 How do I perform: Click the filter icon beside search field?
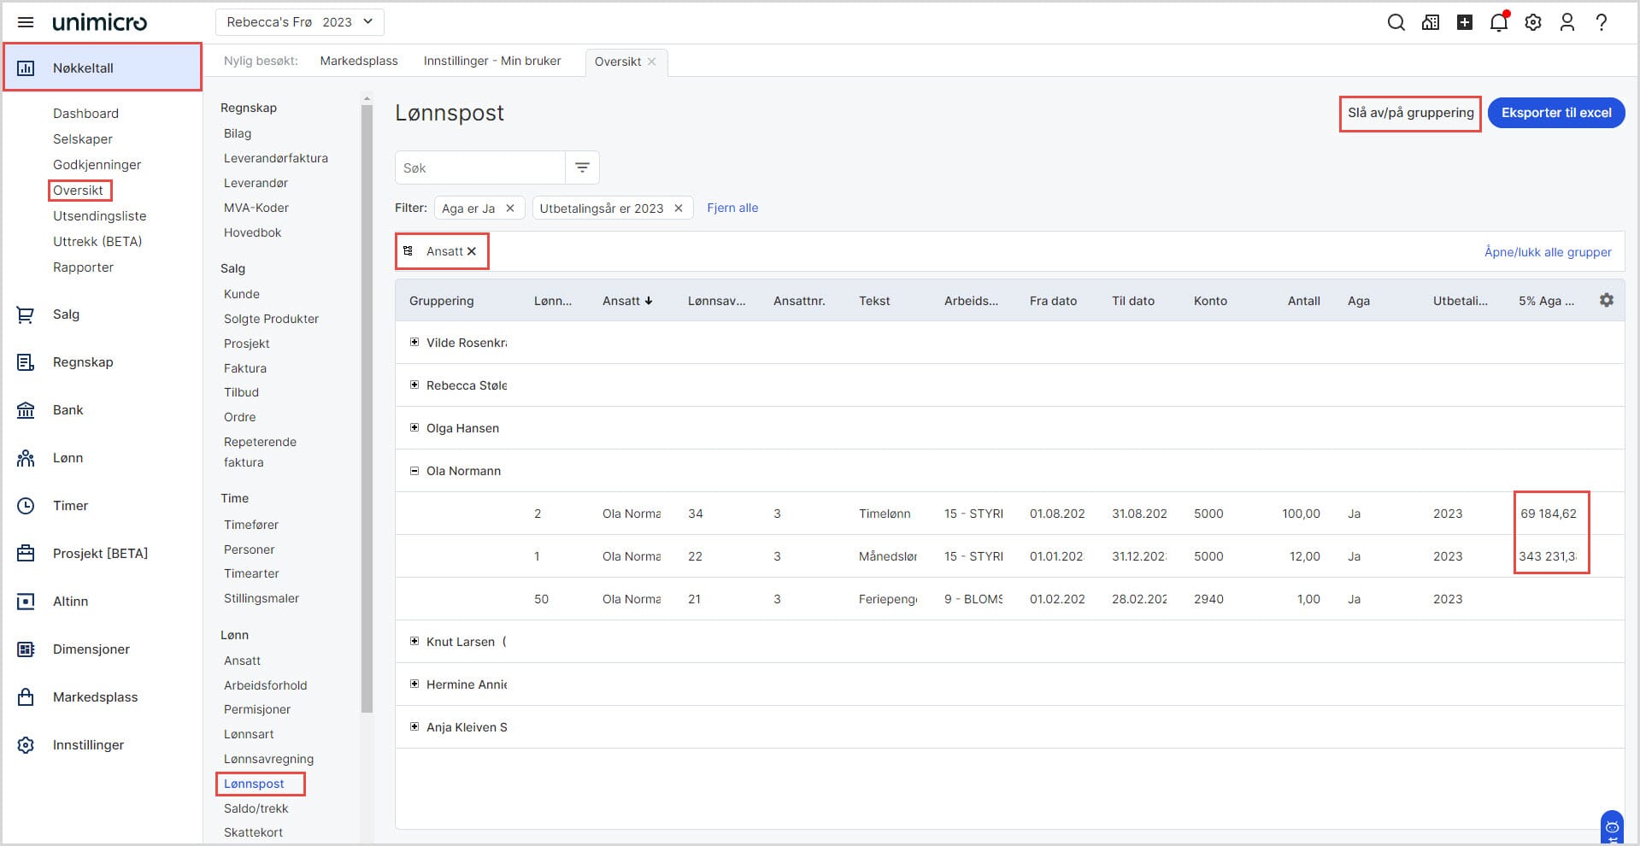(x=582, y=167)
